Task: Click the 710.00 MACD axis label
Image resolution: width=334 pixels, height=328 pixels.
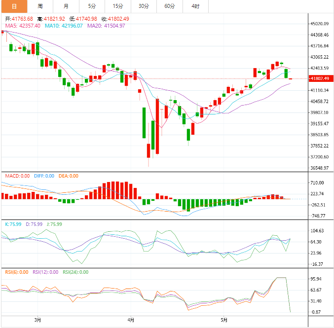Action: tap(317, 182)
